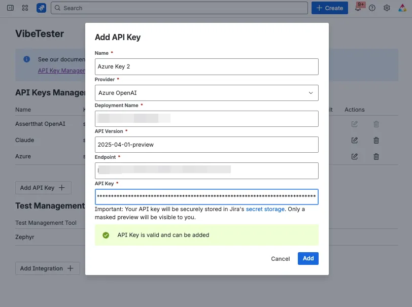Click the Jira logo icon
The image size is (412, 307).
[x=41, y=8]
